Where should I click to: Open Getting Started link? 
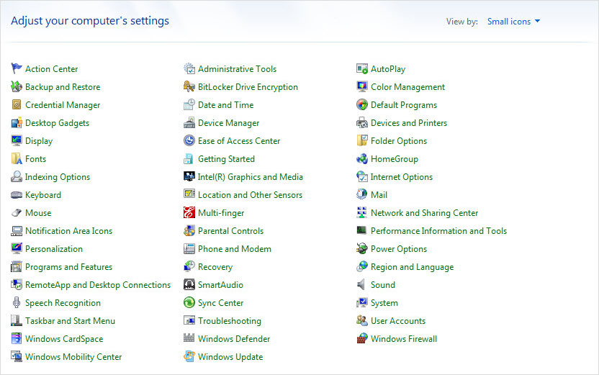[x=226, y=159]
